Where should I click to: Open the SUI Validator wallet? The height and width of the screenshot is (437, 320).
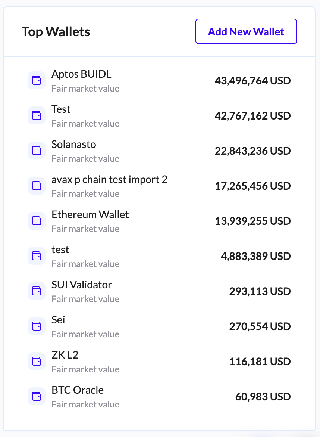tap(82, 285)
